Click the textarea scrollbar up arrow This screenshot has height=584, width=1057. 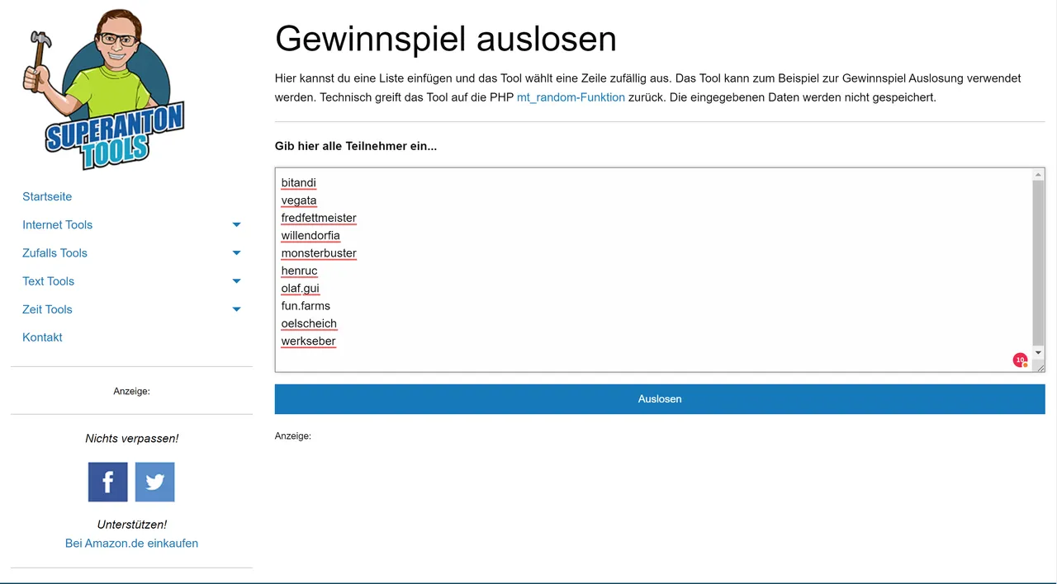coord(1039,174)
